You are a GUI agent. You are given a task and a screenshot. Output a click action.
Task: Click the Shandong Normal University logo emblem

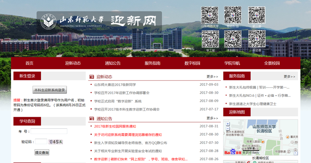click(x=48, y=22)
